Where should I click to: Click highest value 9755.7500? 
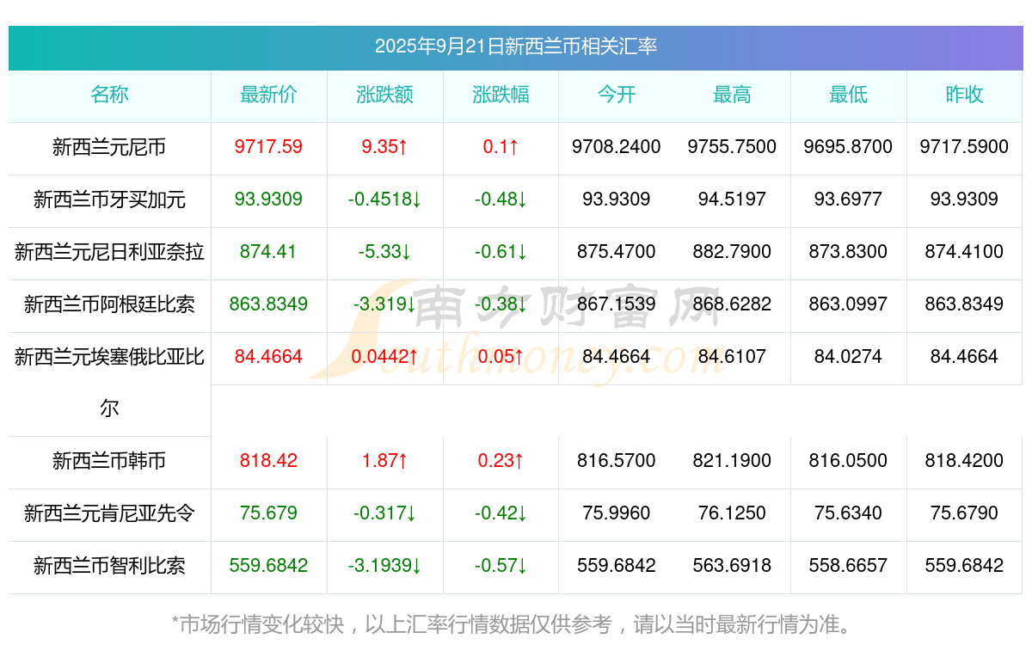click(x=732, y=147)
